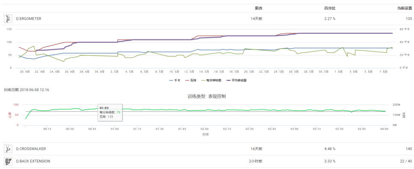Click the 3.33 % percentage value

pyautogui.click(x=330, y=161)
